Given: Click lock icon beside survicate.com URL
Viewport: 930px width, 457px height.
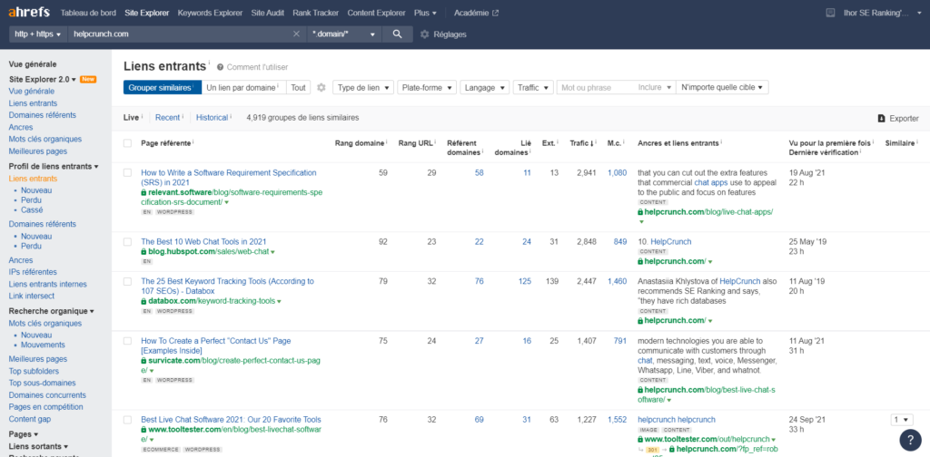Looking at the screenshot, I should click(x=143, y=360).
